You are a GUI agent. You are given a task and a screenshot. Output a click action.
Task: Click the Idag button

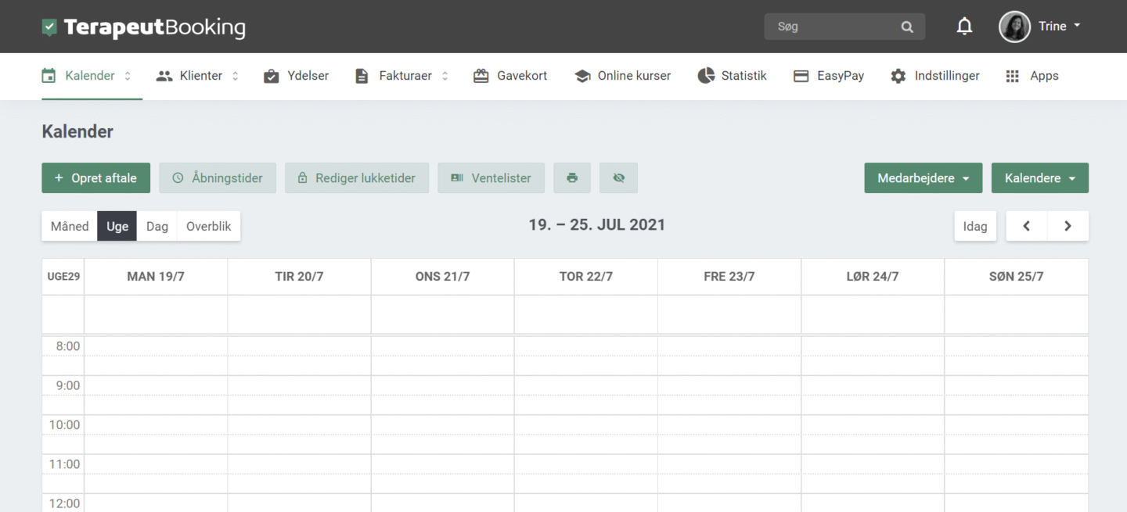975,226
